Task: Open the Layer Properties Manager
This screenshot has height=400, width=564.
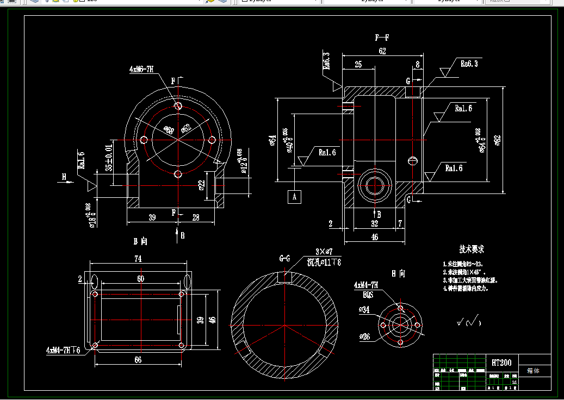Action: click(x=34, y=2)
